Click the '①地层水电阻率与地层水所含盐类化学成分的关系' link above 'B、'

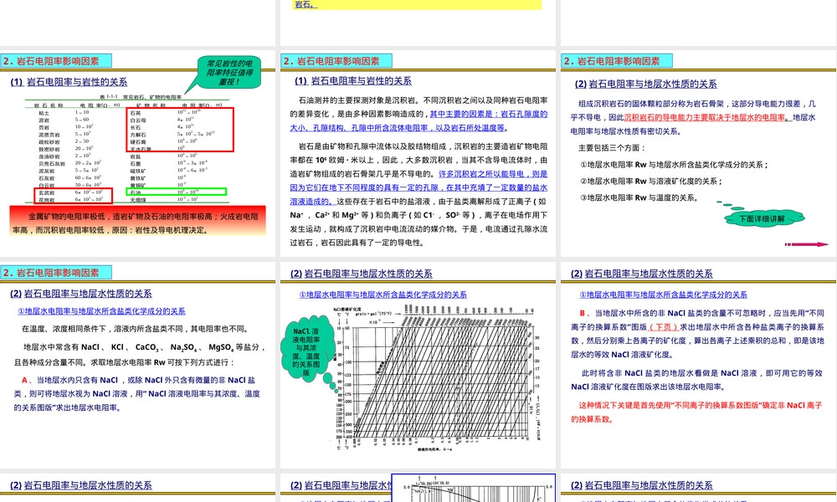coord(663,295)
